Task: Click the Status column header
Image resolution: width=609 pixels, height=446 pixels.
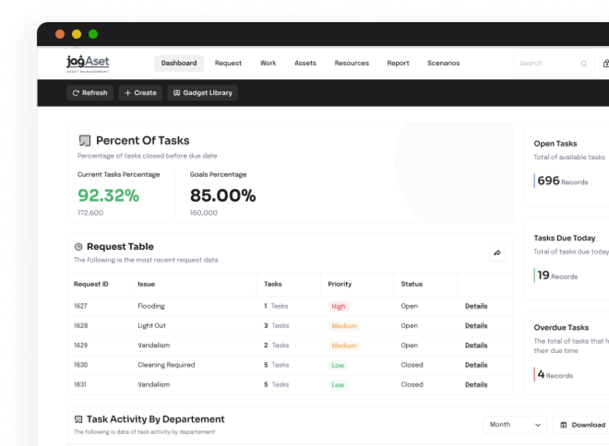Action: pos(412,284)
